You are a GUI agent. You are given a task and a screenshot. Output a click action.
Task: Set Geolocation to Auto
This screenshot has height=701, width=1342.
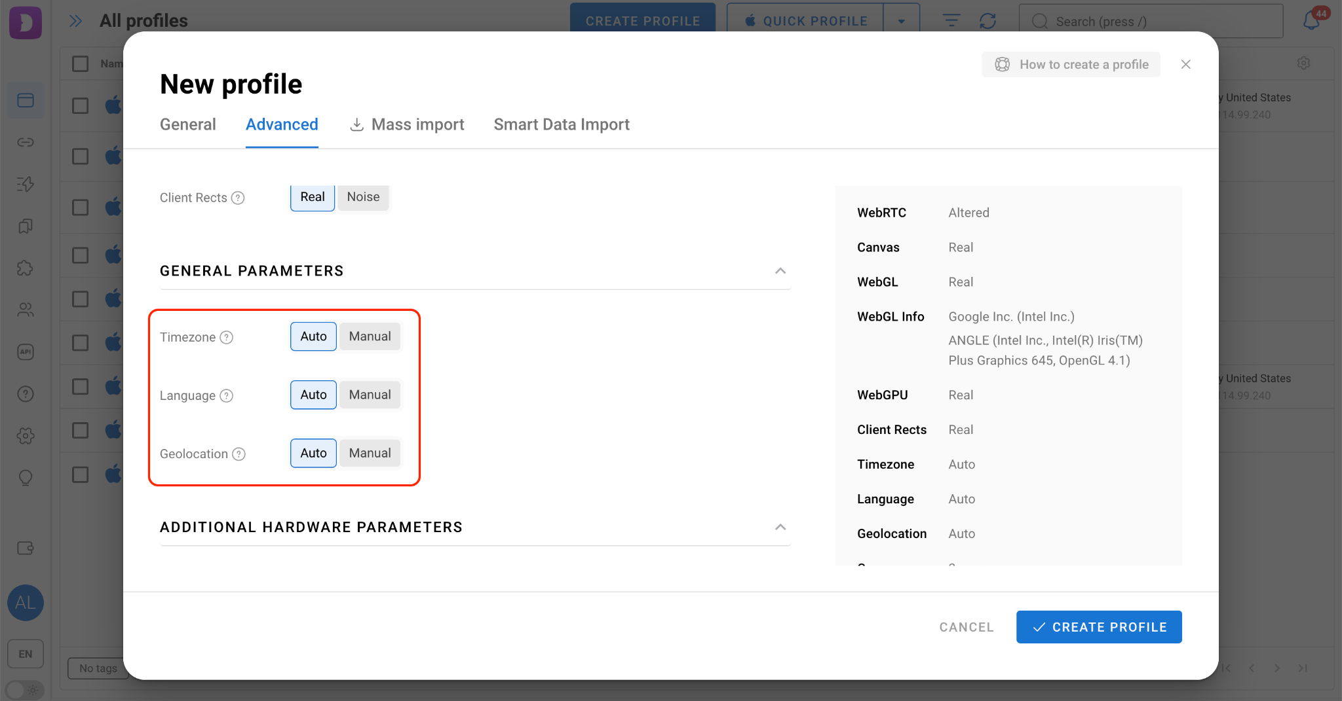coord(313,453)
